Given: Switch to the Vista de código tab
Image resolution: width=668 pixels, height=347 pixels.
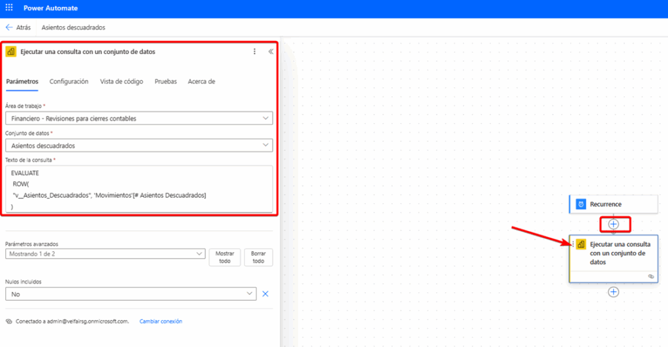Looking at the screenshot, I should tap(121, 81).
